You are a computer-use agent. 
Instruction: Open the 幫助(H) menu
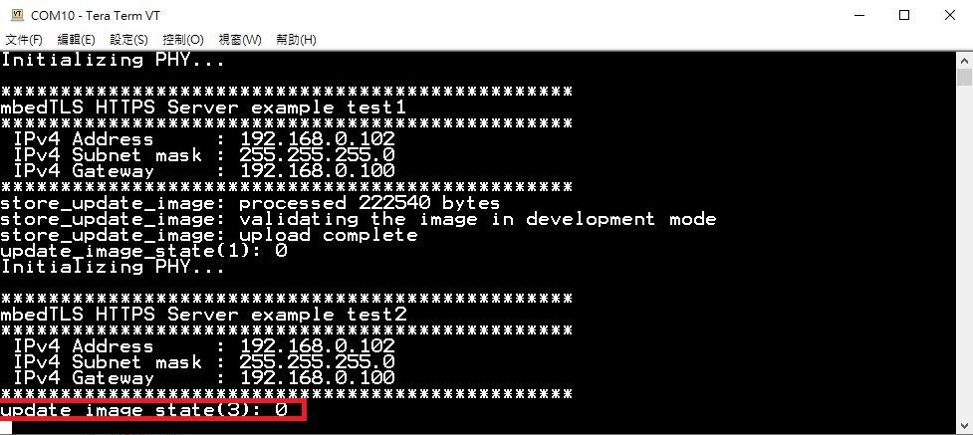click(x=296, y=40)
